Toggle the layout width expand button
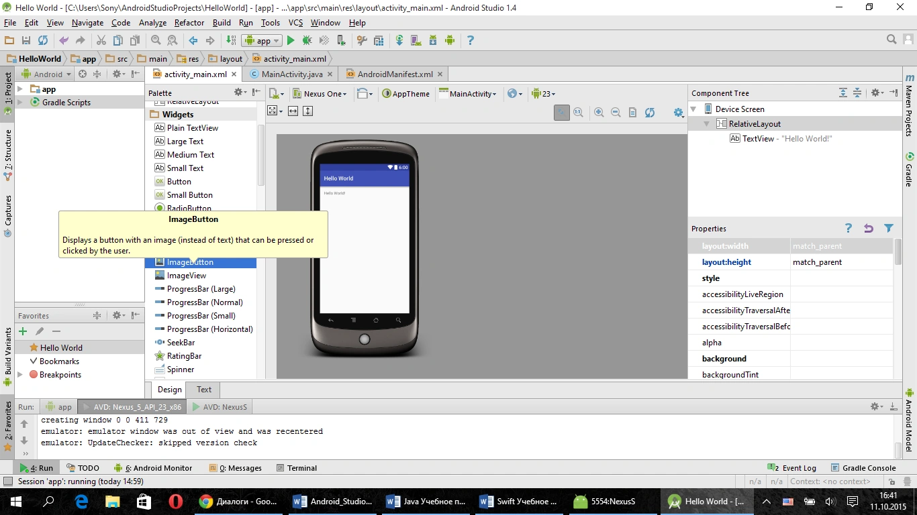The image size is (917, 515). [293, 111]
